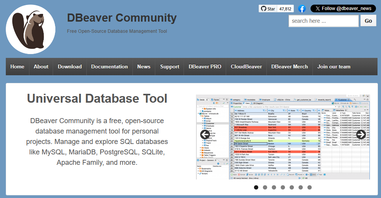This screenshot has height=198, width=381.
Task: Click the DBeaver Community title link
Action: (x=122, y=18)
